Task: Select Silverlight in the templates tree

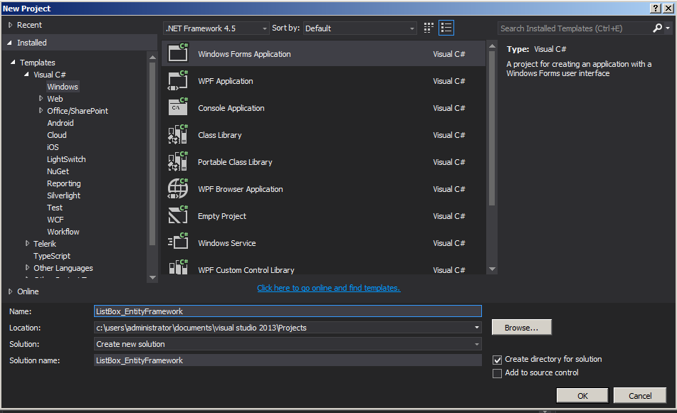Action: [63, 195]
